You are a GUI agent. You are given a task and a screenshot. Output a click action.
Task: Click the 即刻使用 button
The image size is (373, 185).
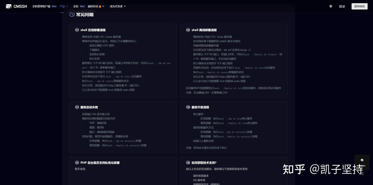click(360, 6)
